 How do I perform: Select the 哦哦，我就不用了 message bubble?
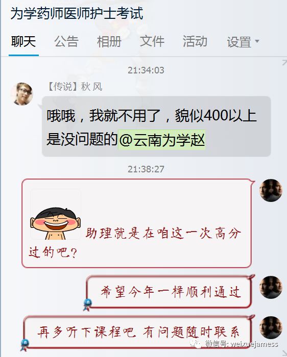point(156,126)
